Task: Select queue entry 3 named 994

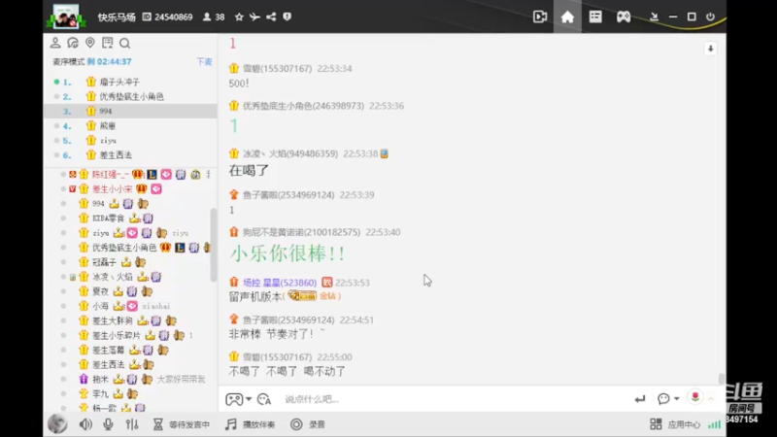Action: [x=130, y=111]
